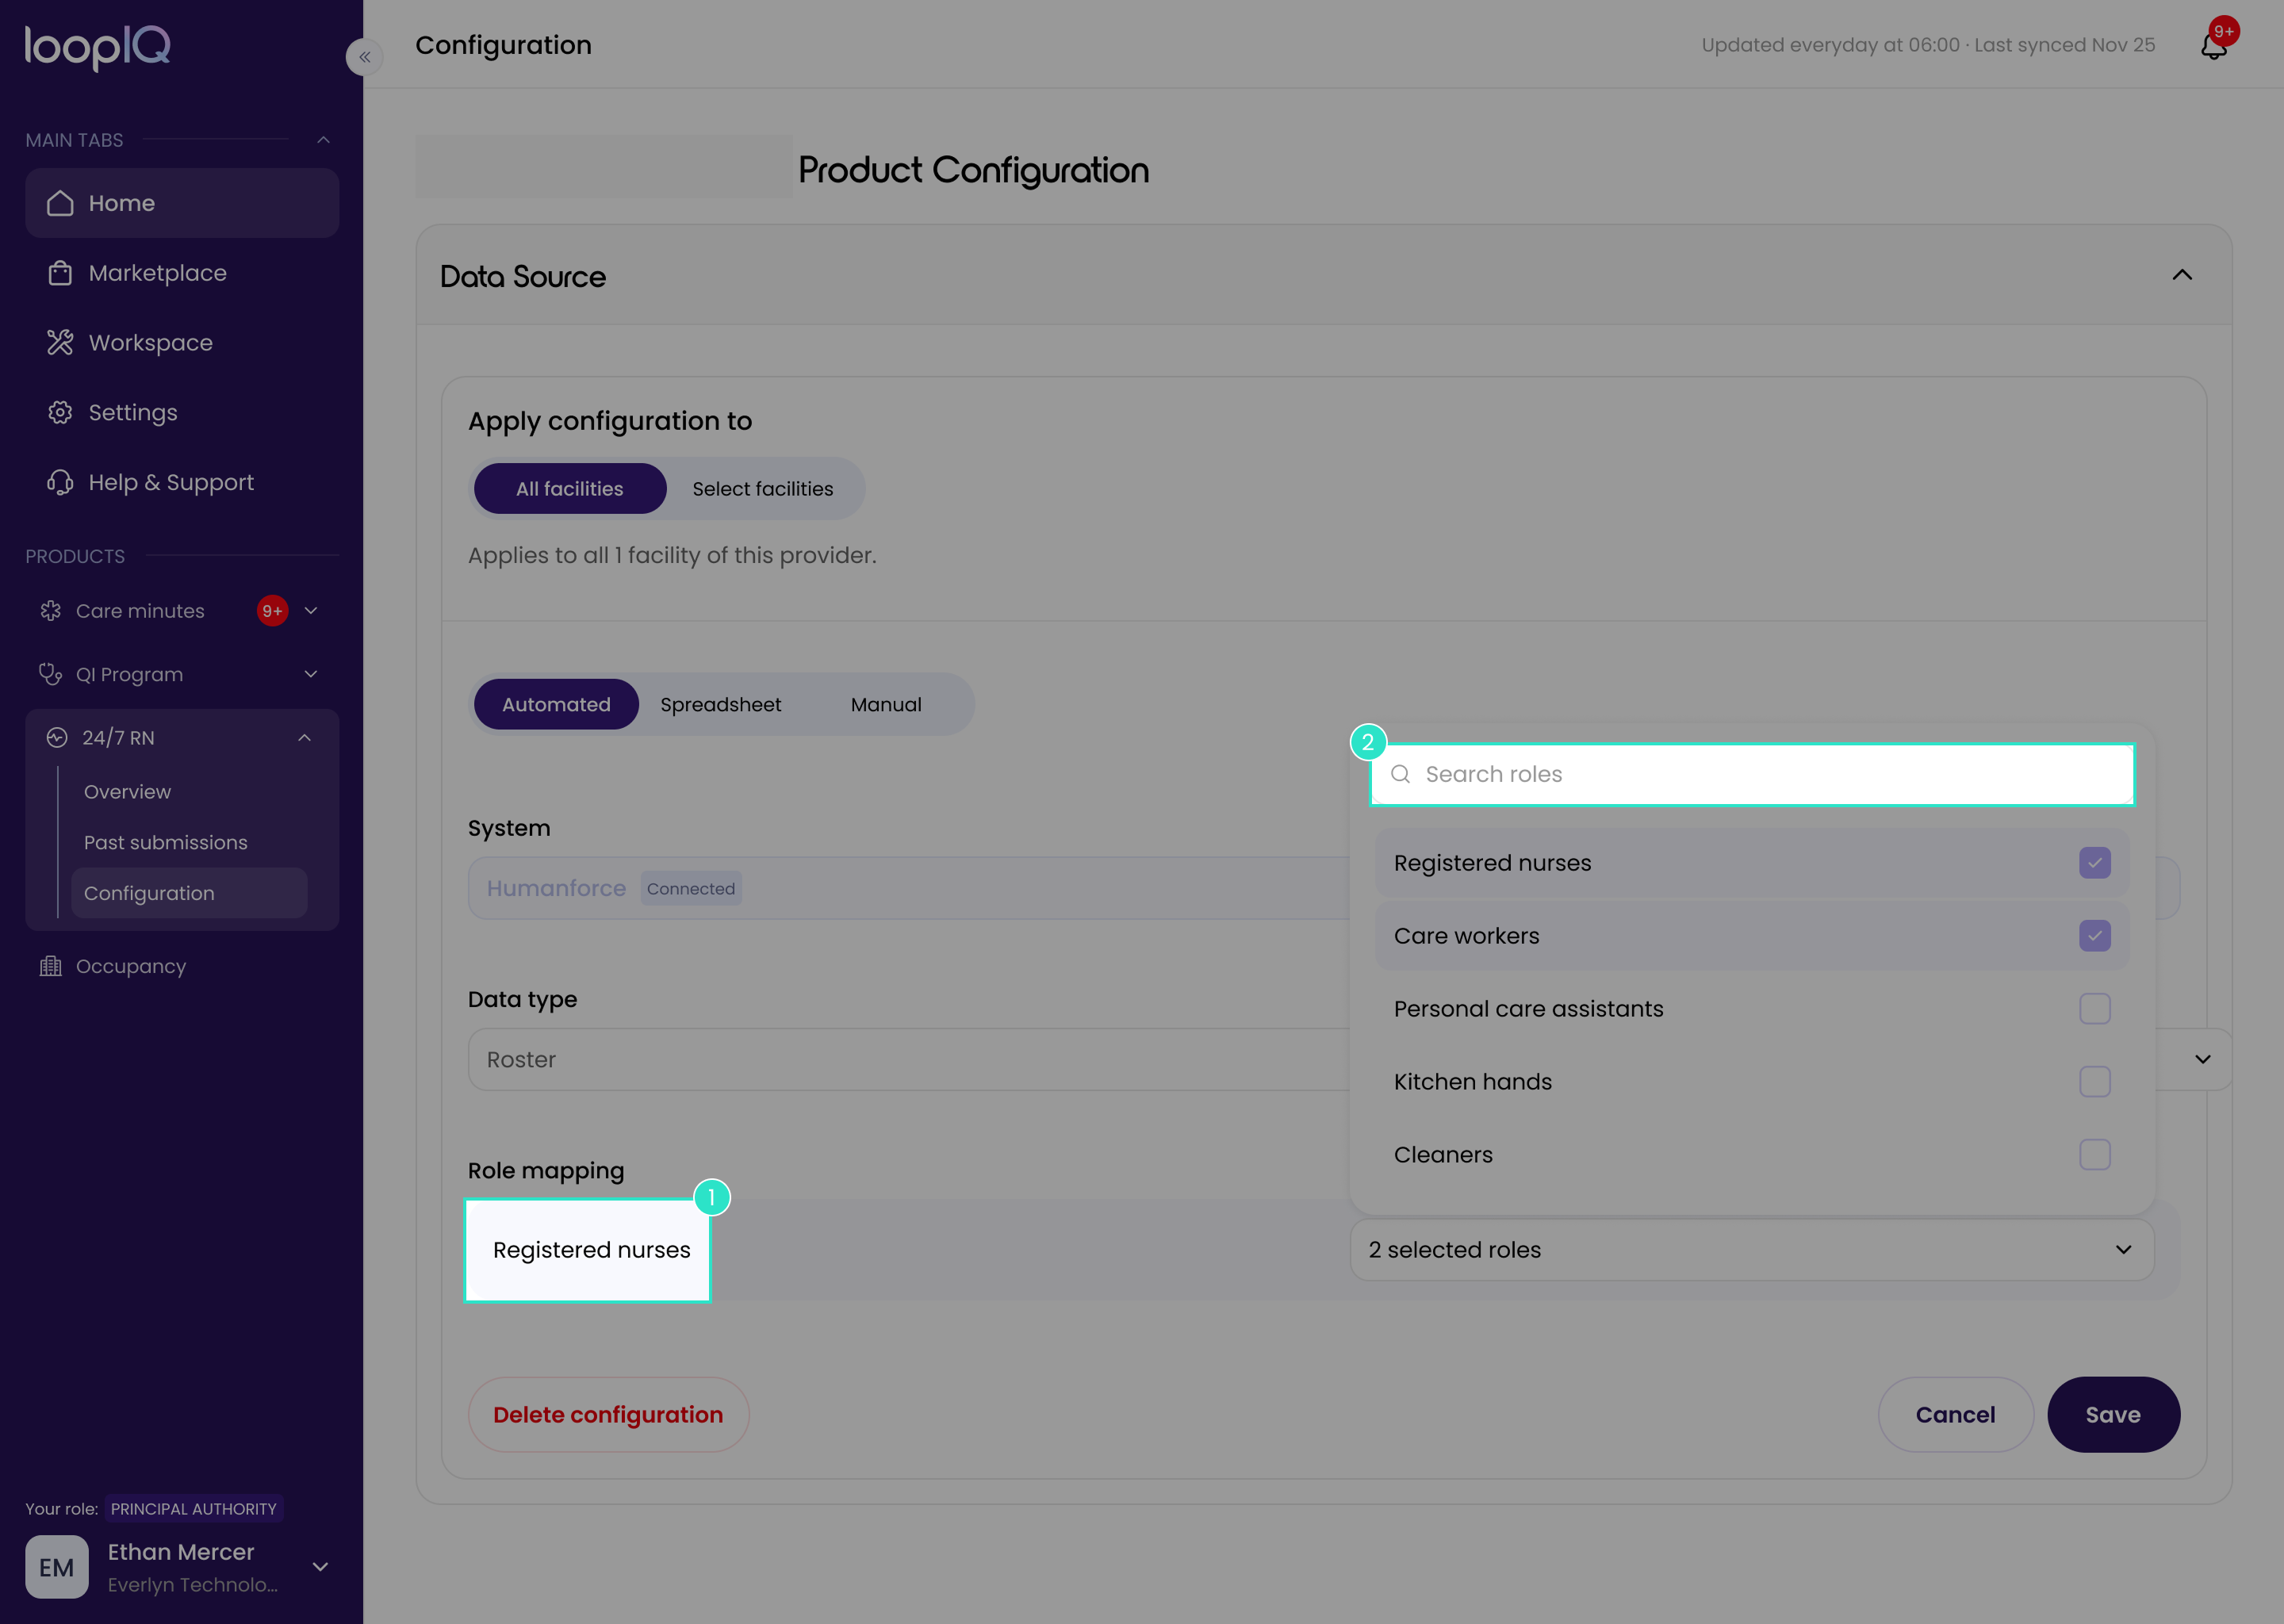This screenshot has height=1624, width=2284.
Task: Click the Help & Support headset icon
Action: tap(60, 482)
